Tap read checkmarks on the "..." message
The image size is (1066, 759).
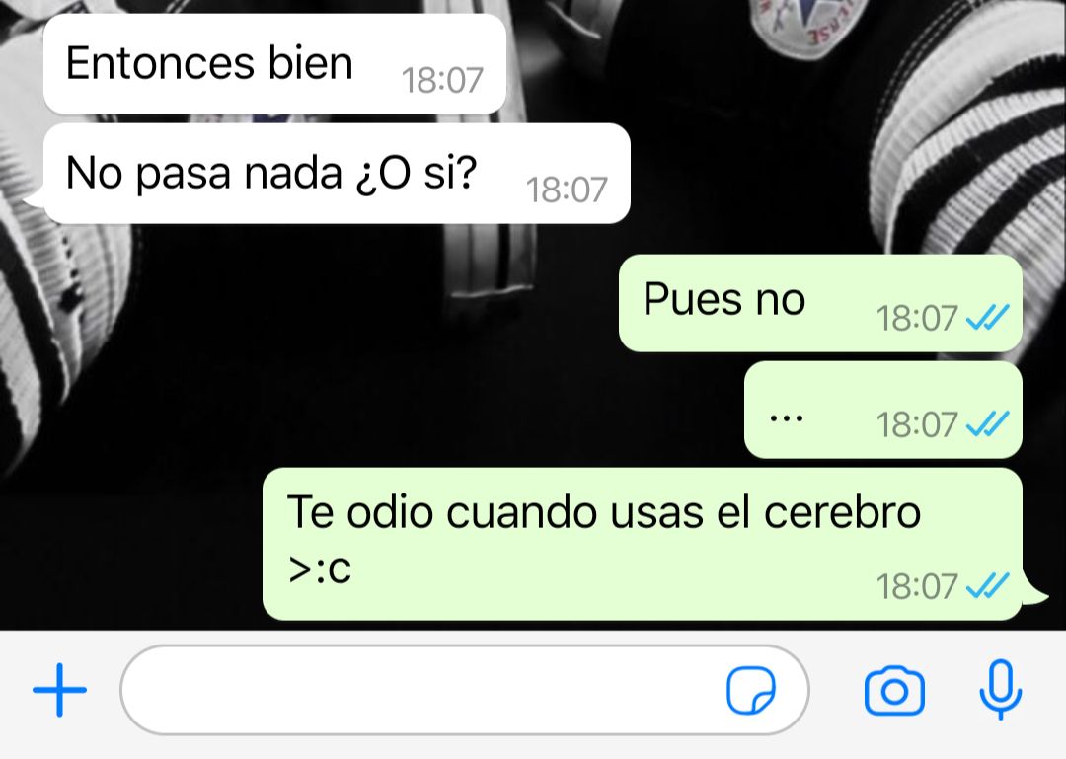[987, 423]
